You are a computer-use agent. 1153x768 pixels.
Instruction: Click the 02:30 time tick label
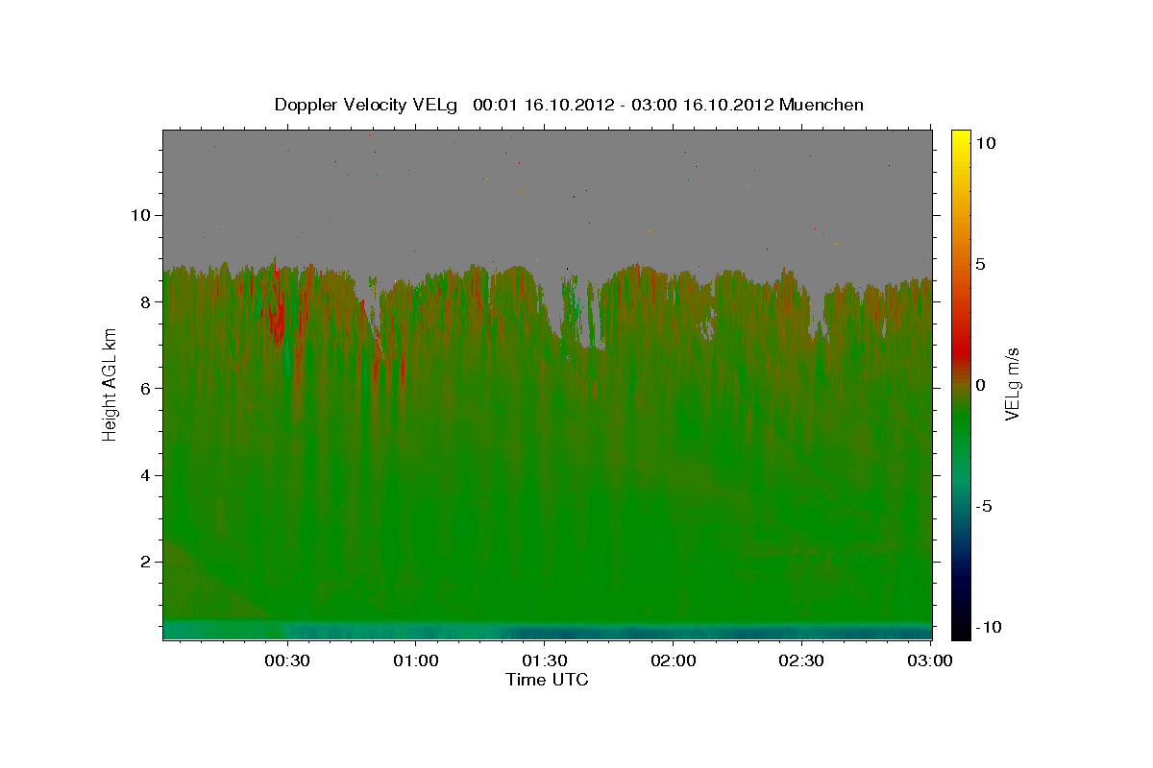tap(801, 660)
